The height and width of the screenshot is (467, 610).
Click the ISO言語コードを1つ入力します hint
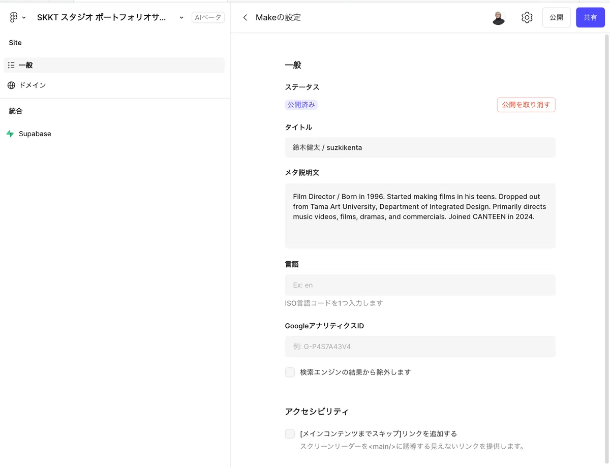pos(334,303)
